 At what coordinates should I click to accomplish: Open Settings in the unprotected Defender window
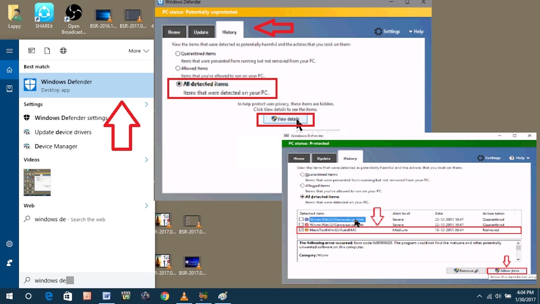click(x=387, y=32)
